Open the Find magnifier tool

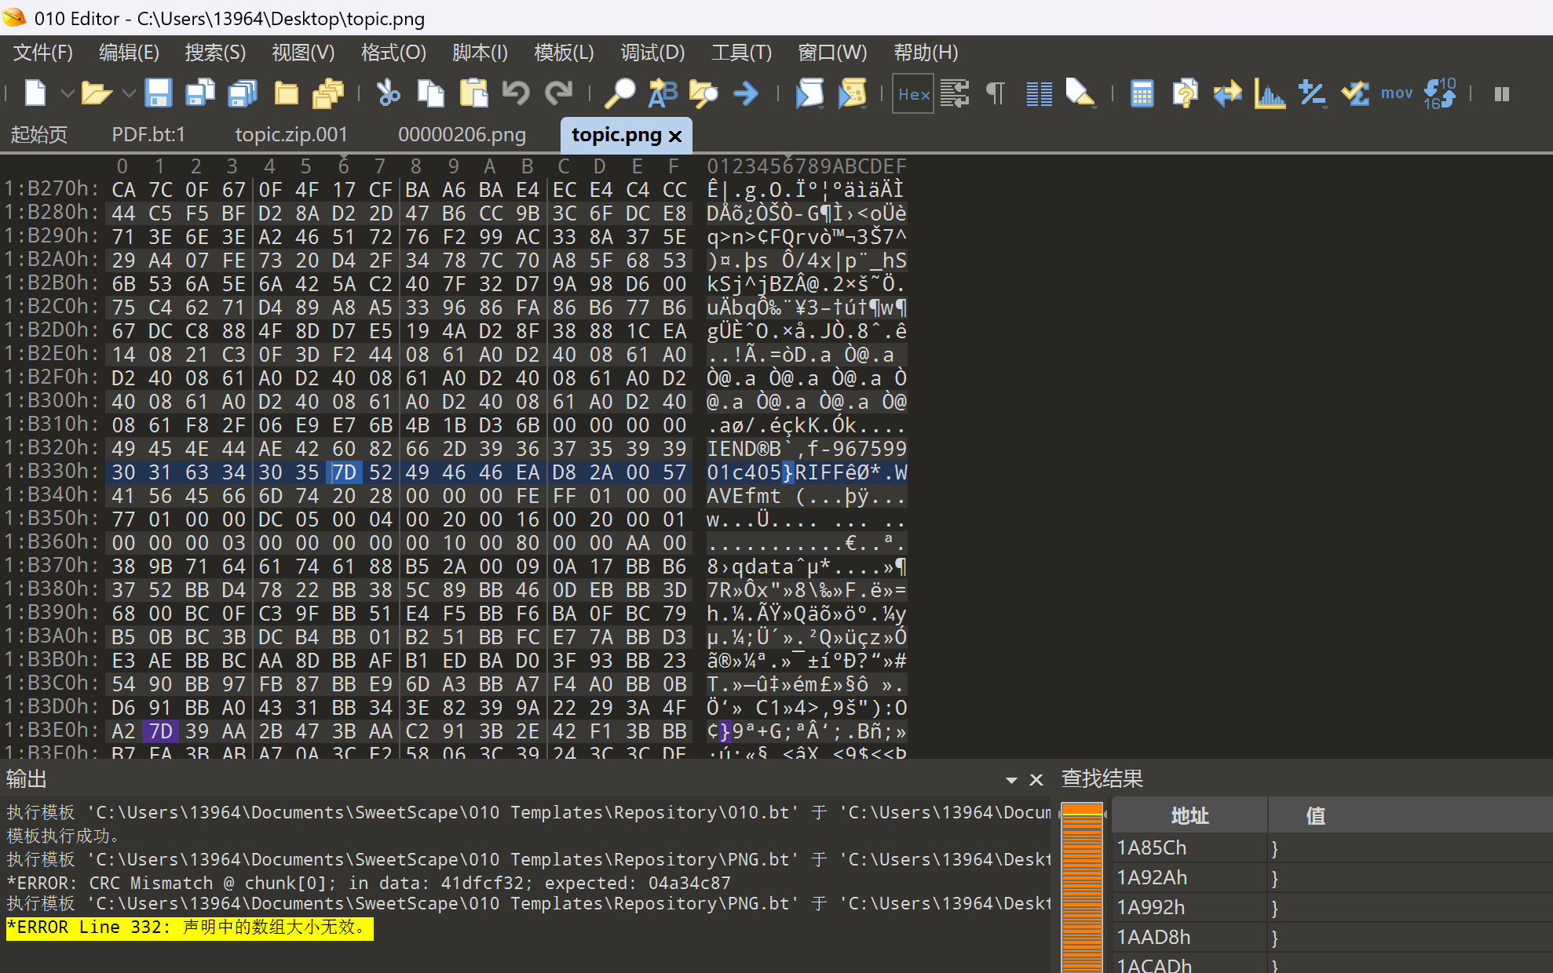(x=619, y=93)
